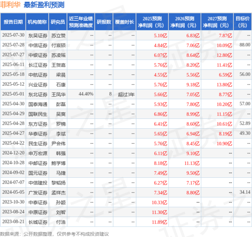Click 中信建投 institution cell

pos(38,183)
